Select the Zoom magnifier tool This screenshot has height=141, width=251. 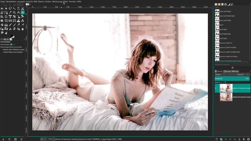tap(15, 13)
